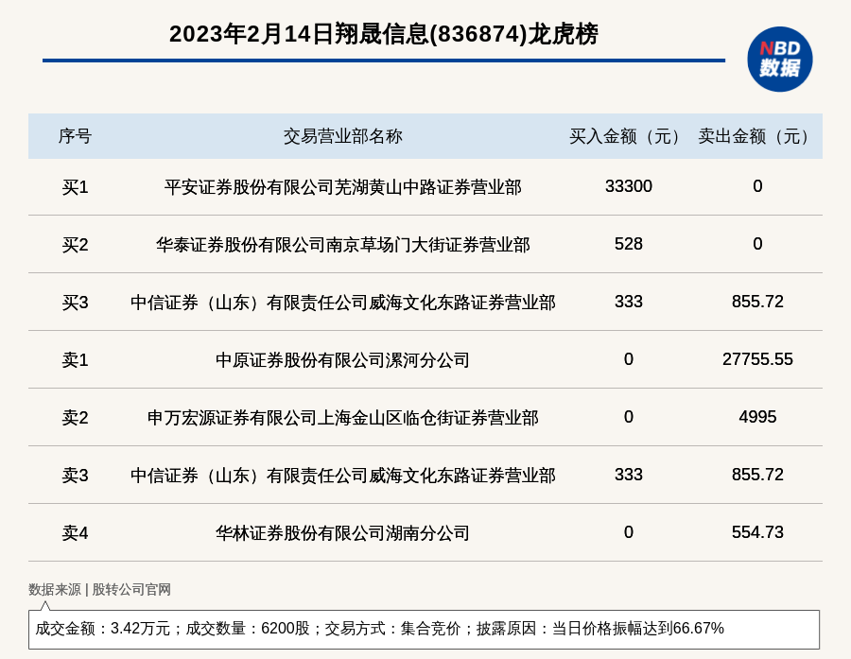Image resolution: width=851 pixels, height=659 pixels.
Task: Select 平安证券股份有限公司芜湖黄山中路证券营业部
Action: pos(343,187)
